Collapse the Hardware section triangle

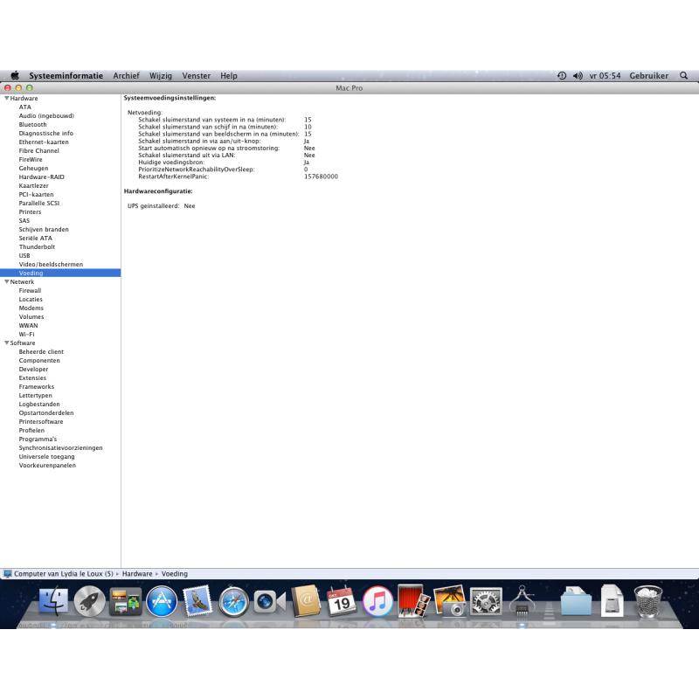7,98
